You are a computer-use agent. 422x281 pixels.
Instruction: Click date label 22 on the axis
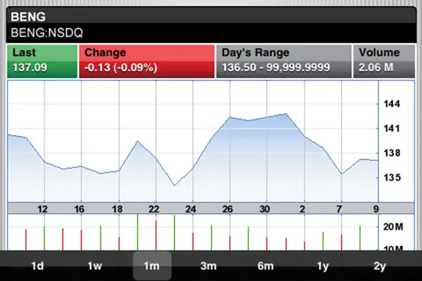click(x=154, y=209)
